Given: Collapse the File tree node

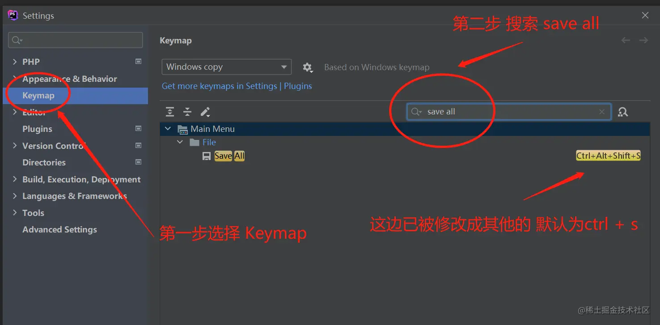Looking at the screenshot, I should coord(180,142).
